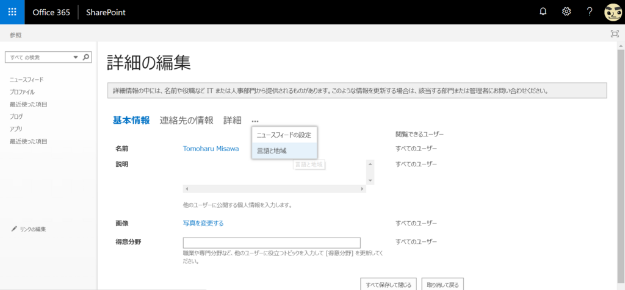
Task: Click the ellipsis more tabs button
Action: click(x=255, y=121)
